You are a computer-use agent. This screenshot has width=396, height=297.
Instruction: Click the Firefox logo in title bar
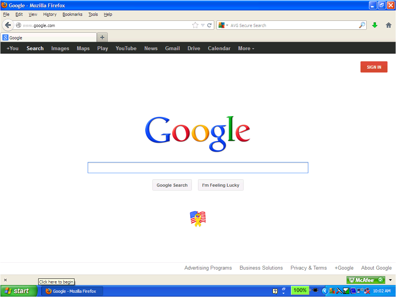(x=4, y=5)
